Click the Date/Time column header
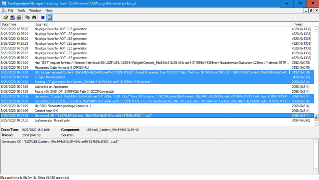The image size is (319, 180). (16, 24)
